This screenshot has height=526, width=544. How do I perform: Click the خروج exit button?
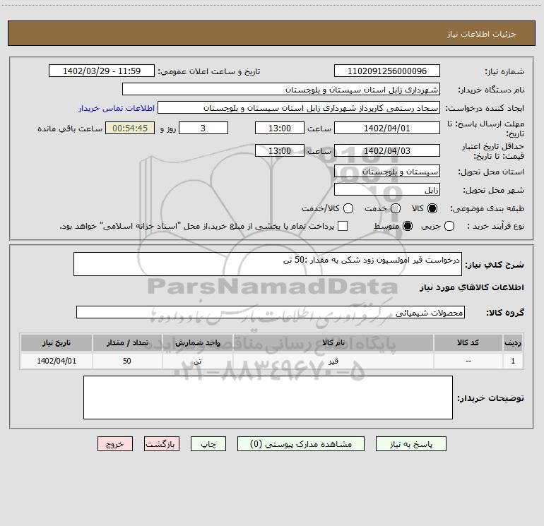point(115,444)
